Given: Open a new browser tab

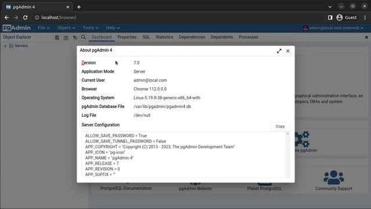Looking at the screenshot, I should coord(79,7).
